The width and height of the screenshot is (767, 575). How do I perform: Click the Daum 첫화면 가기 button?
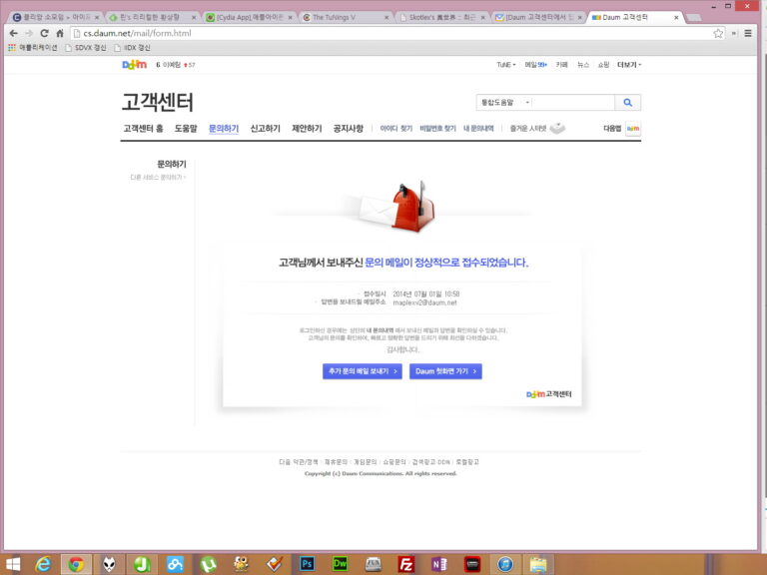445,371
